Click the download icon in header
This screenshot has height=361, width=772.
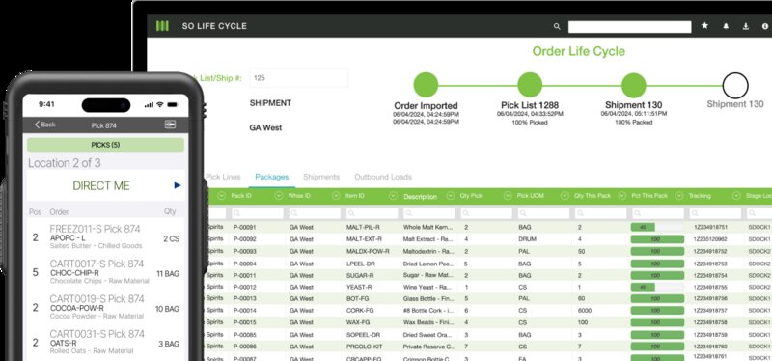(x=746, y=27)
